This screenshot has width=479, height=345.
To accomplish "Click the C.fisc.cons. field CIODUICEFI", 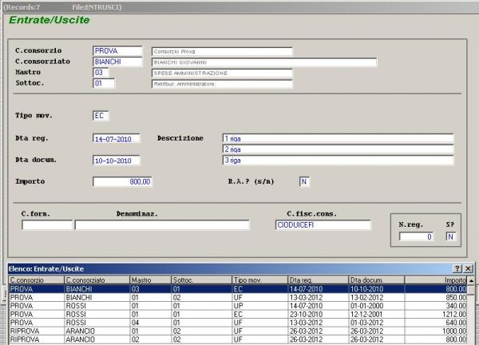I will pos(323,225).
